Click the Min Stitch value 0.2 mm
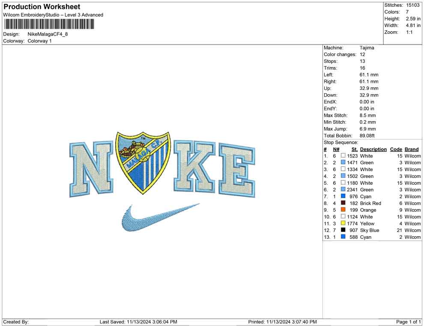This screenshot has width=424, height=326. point(367,122)
